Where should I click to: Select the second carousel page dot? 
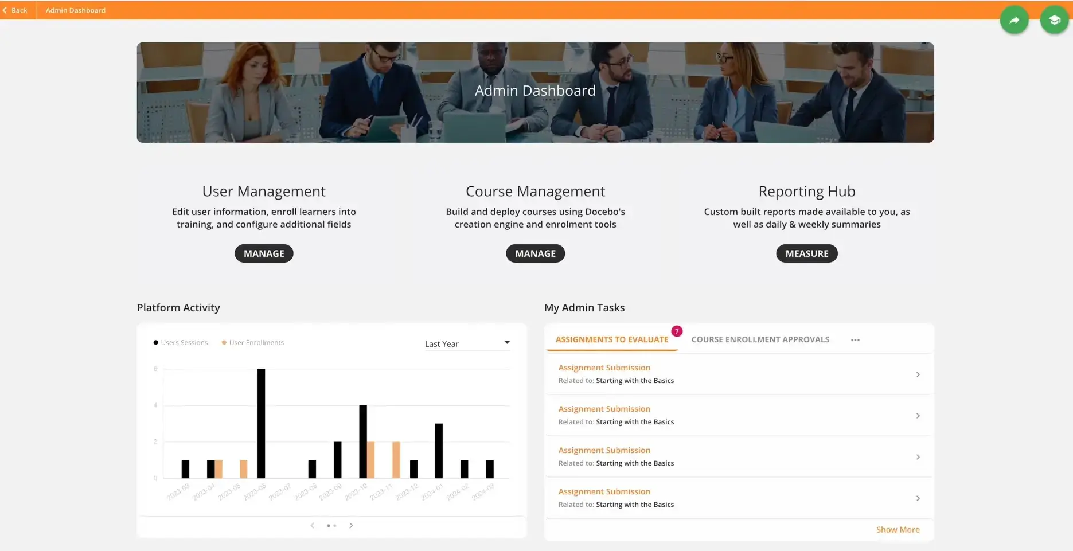[x=335, y=525]
